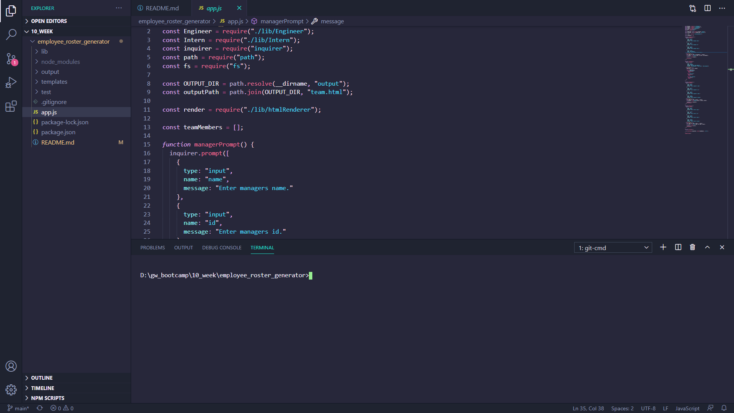Switch to the DEBUG CONSOLE panel tab
The image size is (734, 413).
[221, 247]
